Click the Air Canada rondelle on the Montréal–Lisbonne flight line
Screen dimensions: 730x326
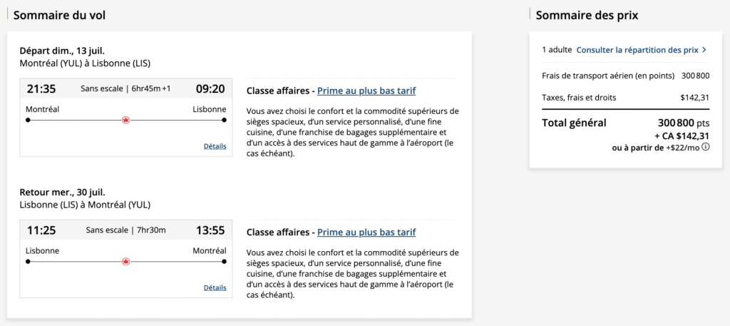pos(126,120)
